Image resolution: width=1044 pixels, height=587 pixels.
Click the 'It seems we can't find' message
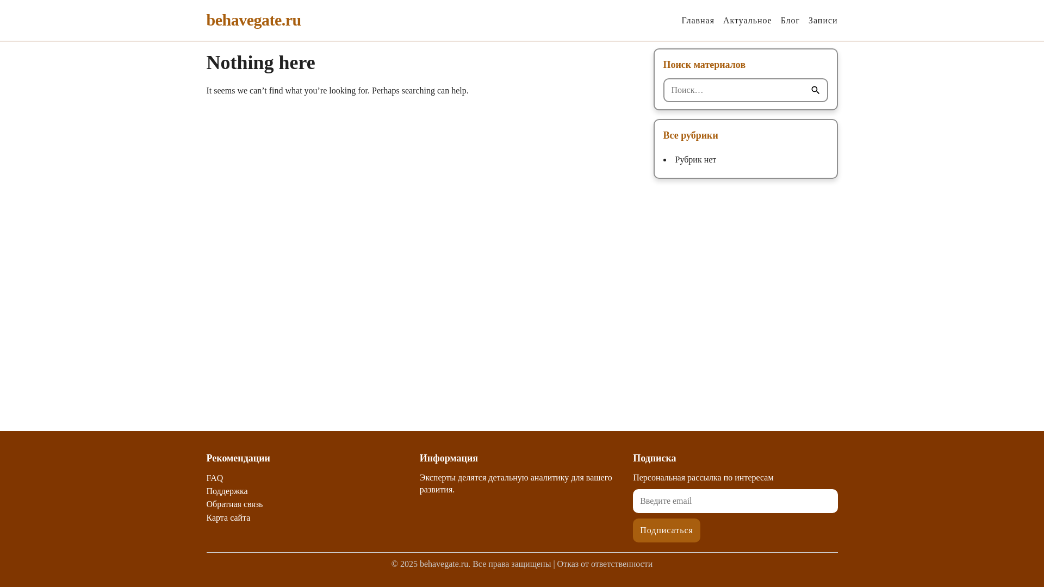coord(337,91)
